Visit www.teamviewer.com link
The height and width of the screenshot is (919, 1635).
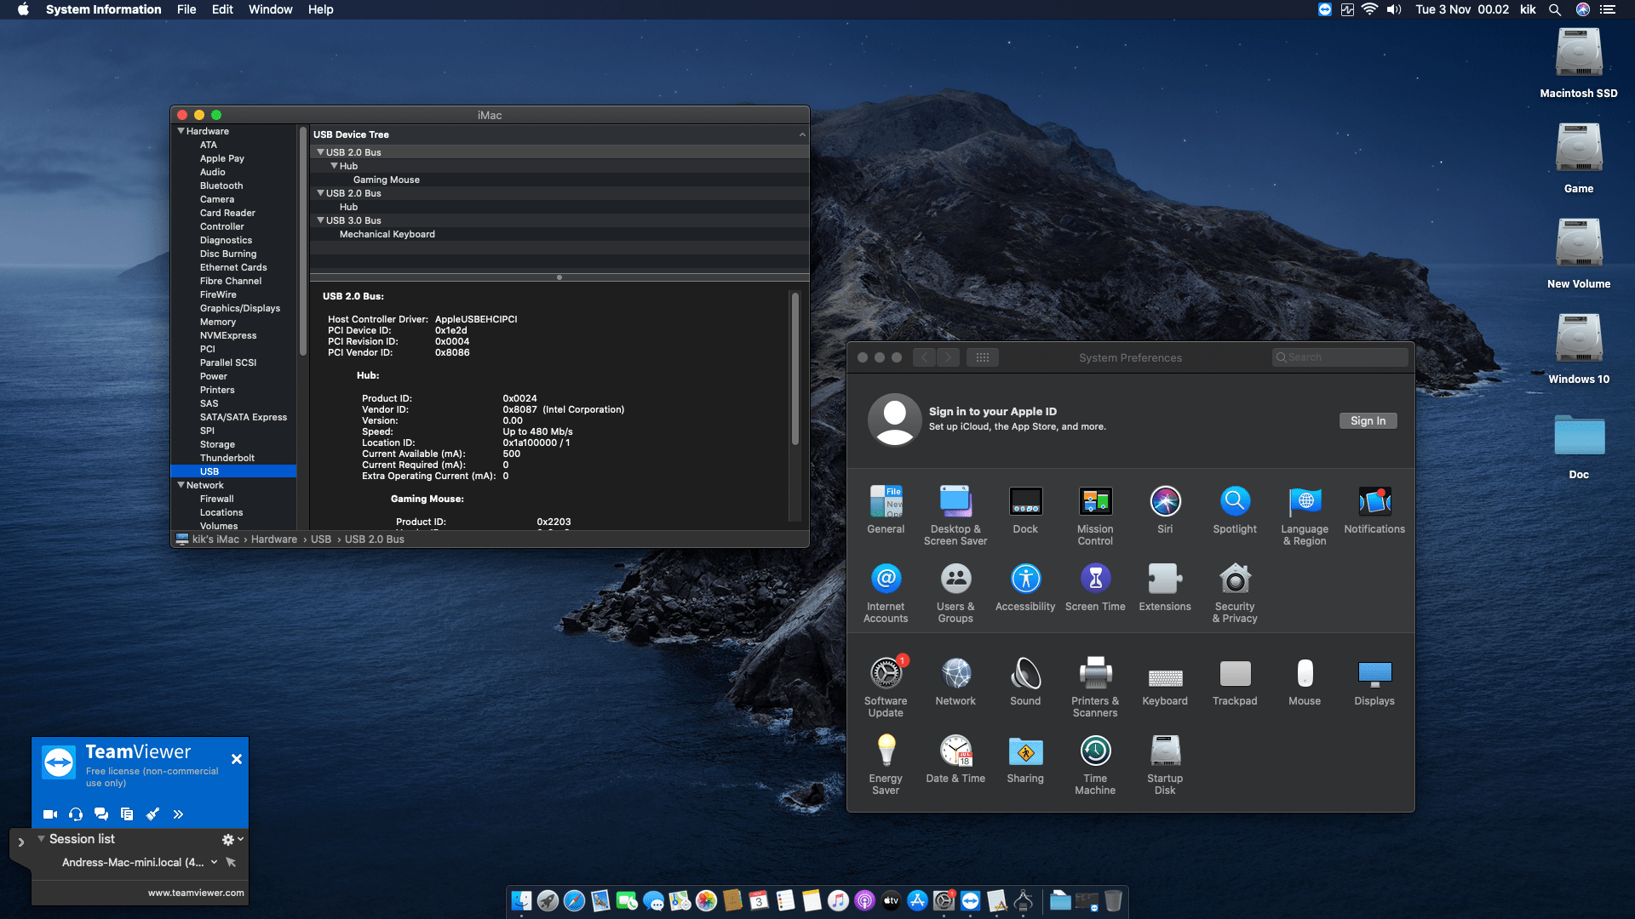[196, 893]
